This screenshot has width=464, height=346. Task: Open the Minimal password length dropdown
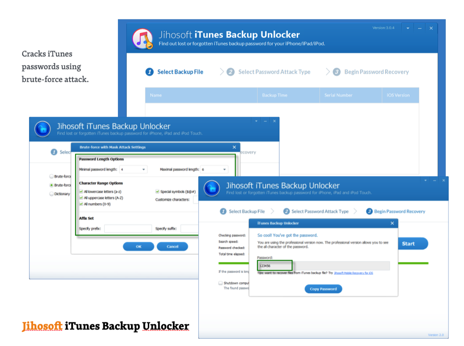(x=133, y=170)
